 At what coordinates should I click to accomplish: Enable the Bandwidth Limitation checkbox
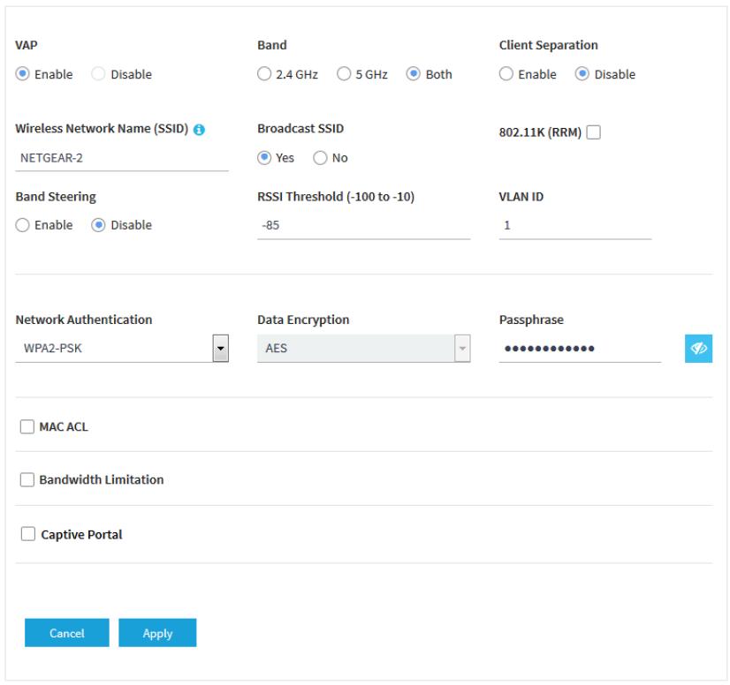pyautogui.click(x=27, y=479)
